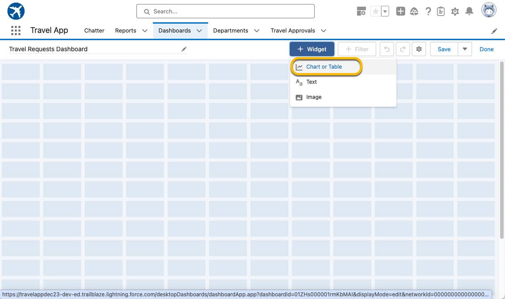
Task: Open the user profile avatar
Action: coord(489,10)
